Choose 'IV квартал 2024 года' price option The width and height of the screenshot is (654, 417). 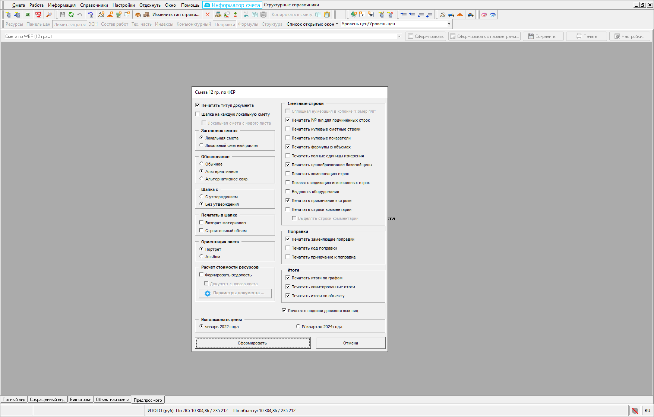298,326
